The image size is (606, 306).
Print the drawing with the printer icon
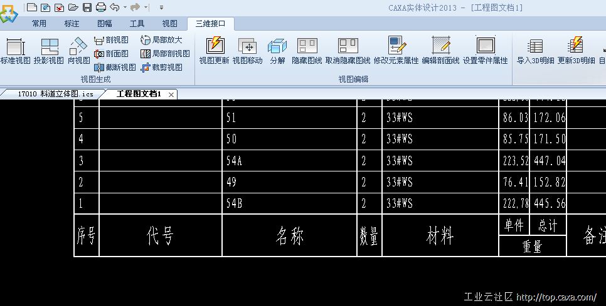(x=101, y=7)
